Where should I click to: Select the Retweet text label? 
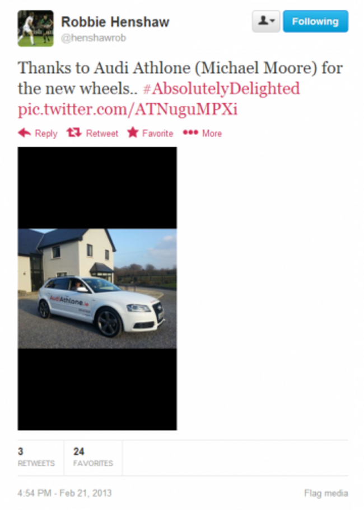pyautogui.click(x=102, y=133)
